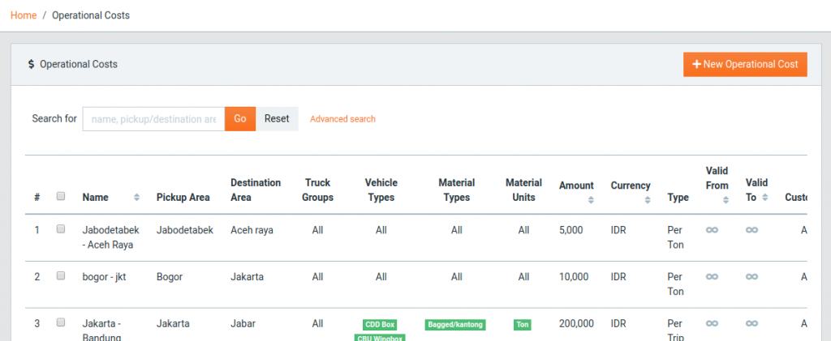
Task: Click IDR currency in bogor row
Action: [x=618, y=276]
